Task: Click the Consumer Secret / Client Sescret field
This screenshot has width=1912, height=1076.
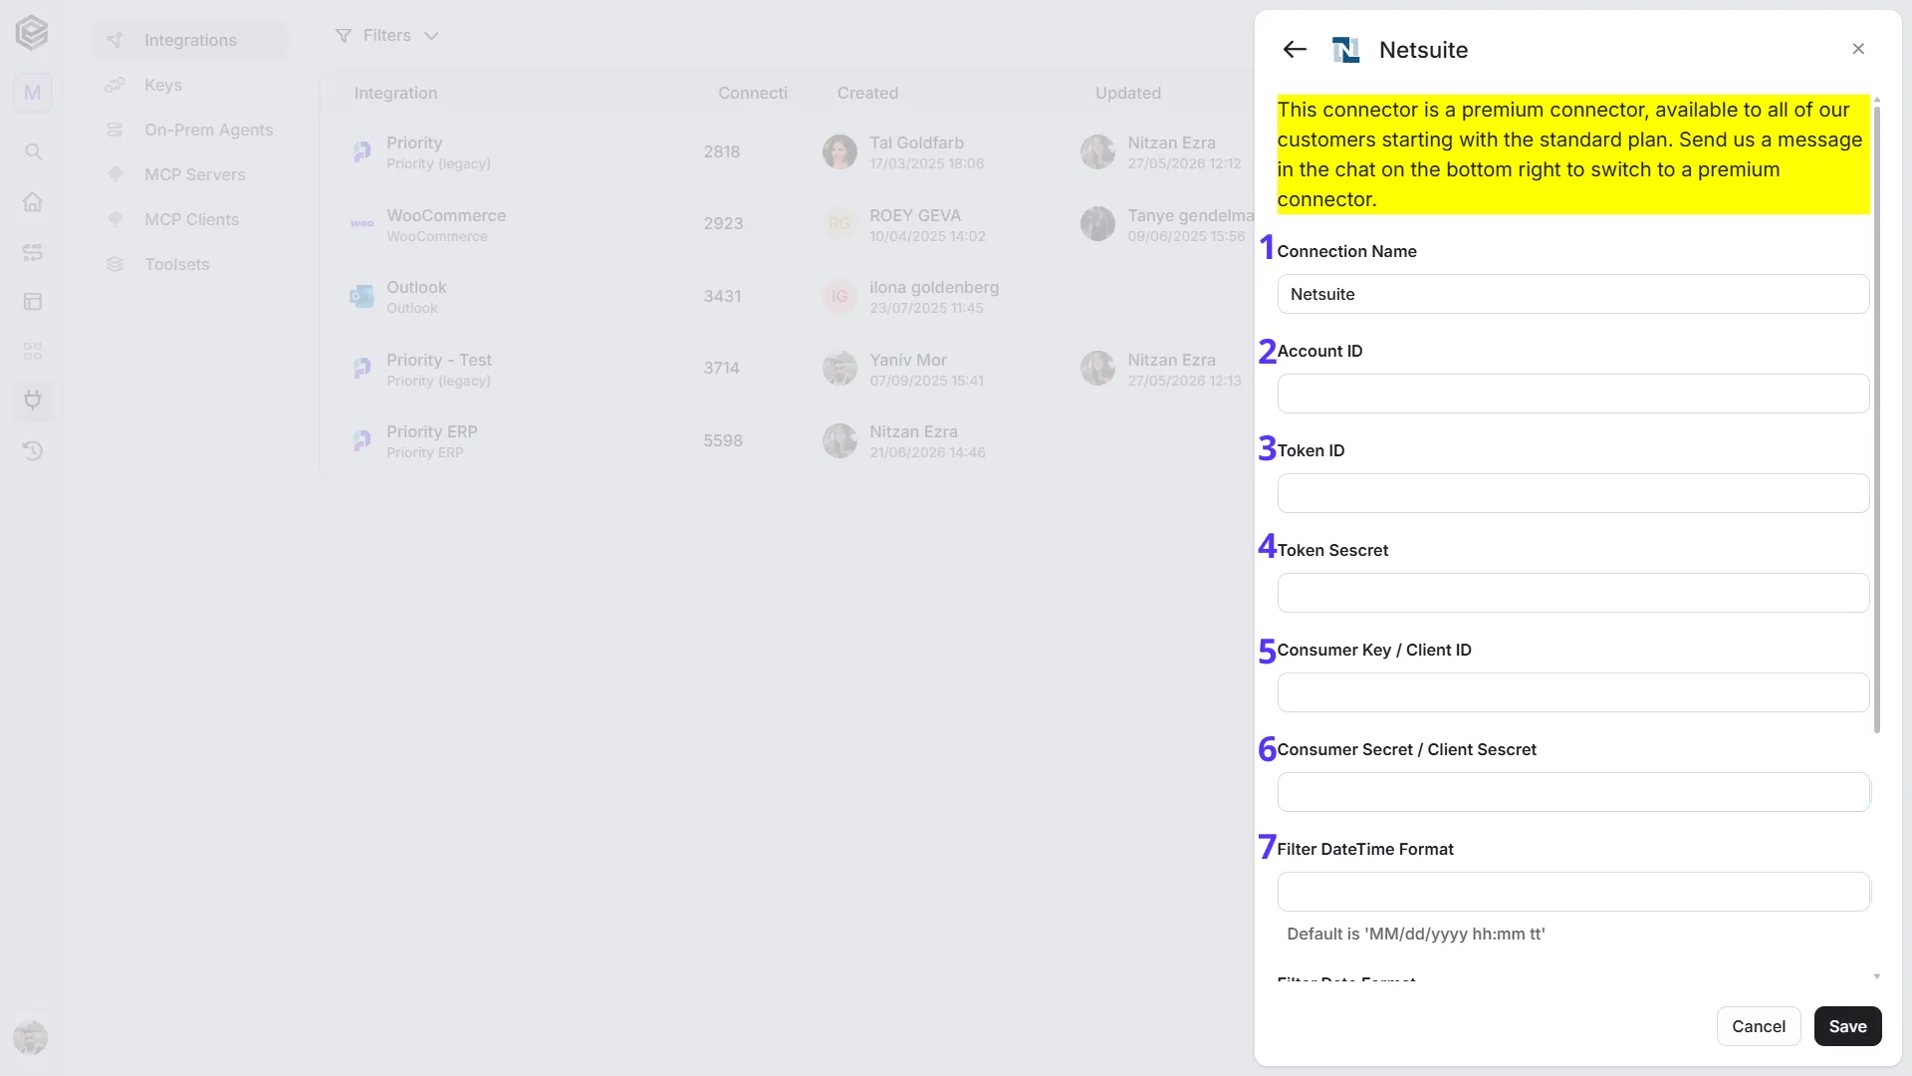Action: click(1572, 792)
